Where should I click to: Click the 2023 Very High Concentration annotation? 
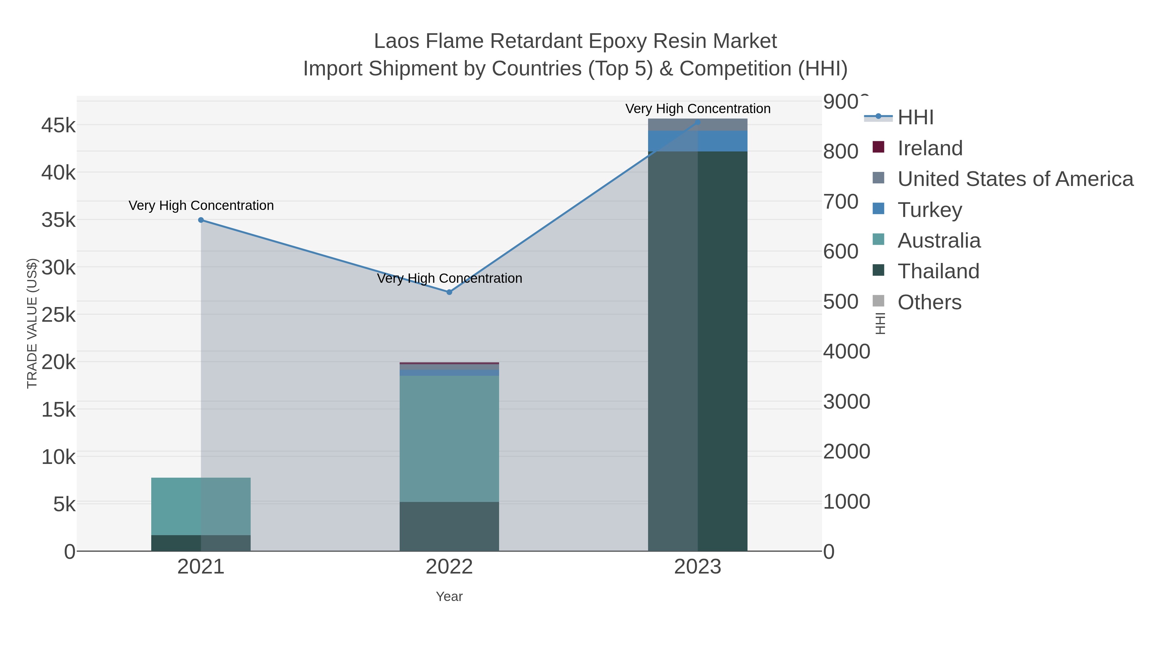[x=698, y=109]
